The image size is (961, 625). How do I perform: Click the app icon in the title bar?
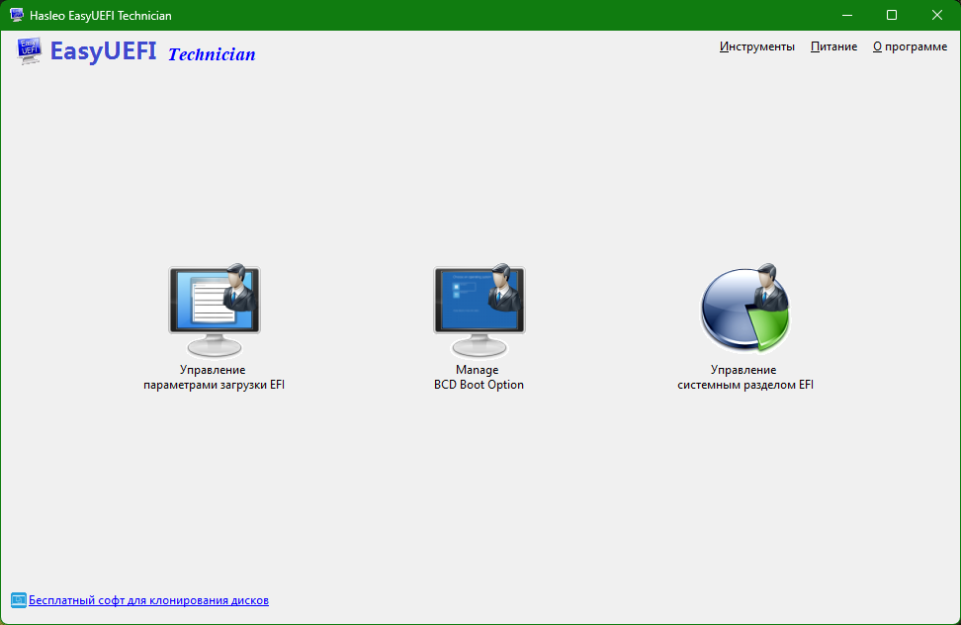[x=17, y=15]
